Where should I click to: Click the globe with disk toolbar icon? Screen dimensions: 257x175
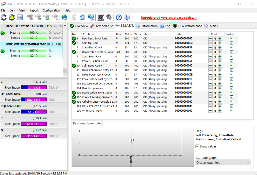64,18
